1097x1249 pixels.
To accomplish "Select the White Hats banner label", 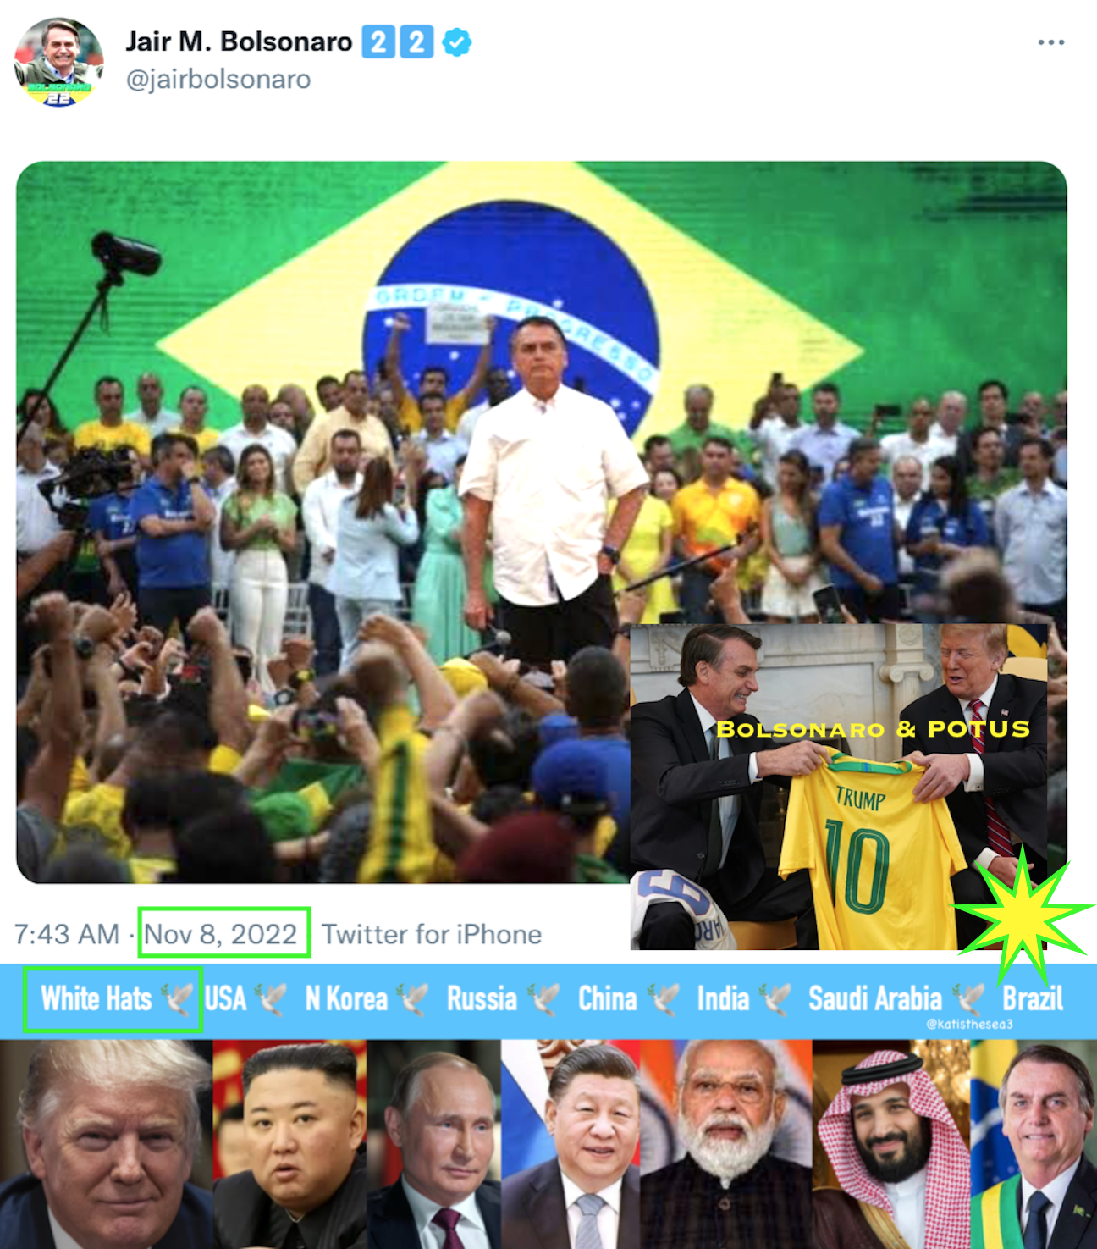I will click(x=96, y=999).
